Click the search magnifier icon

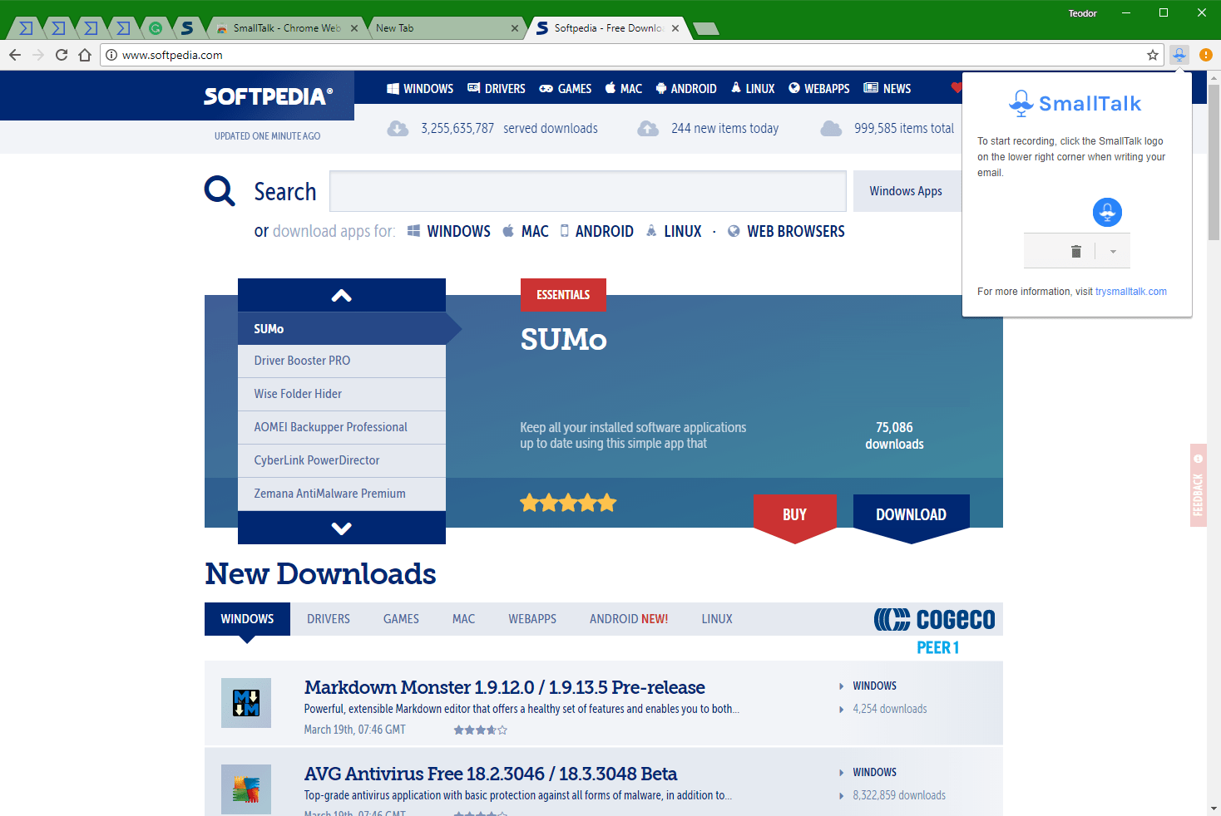220,191
